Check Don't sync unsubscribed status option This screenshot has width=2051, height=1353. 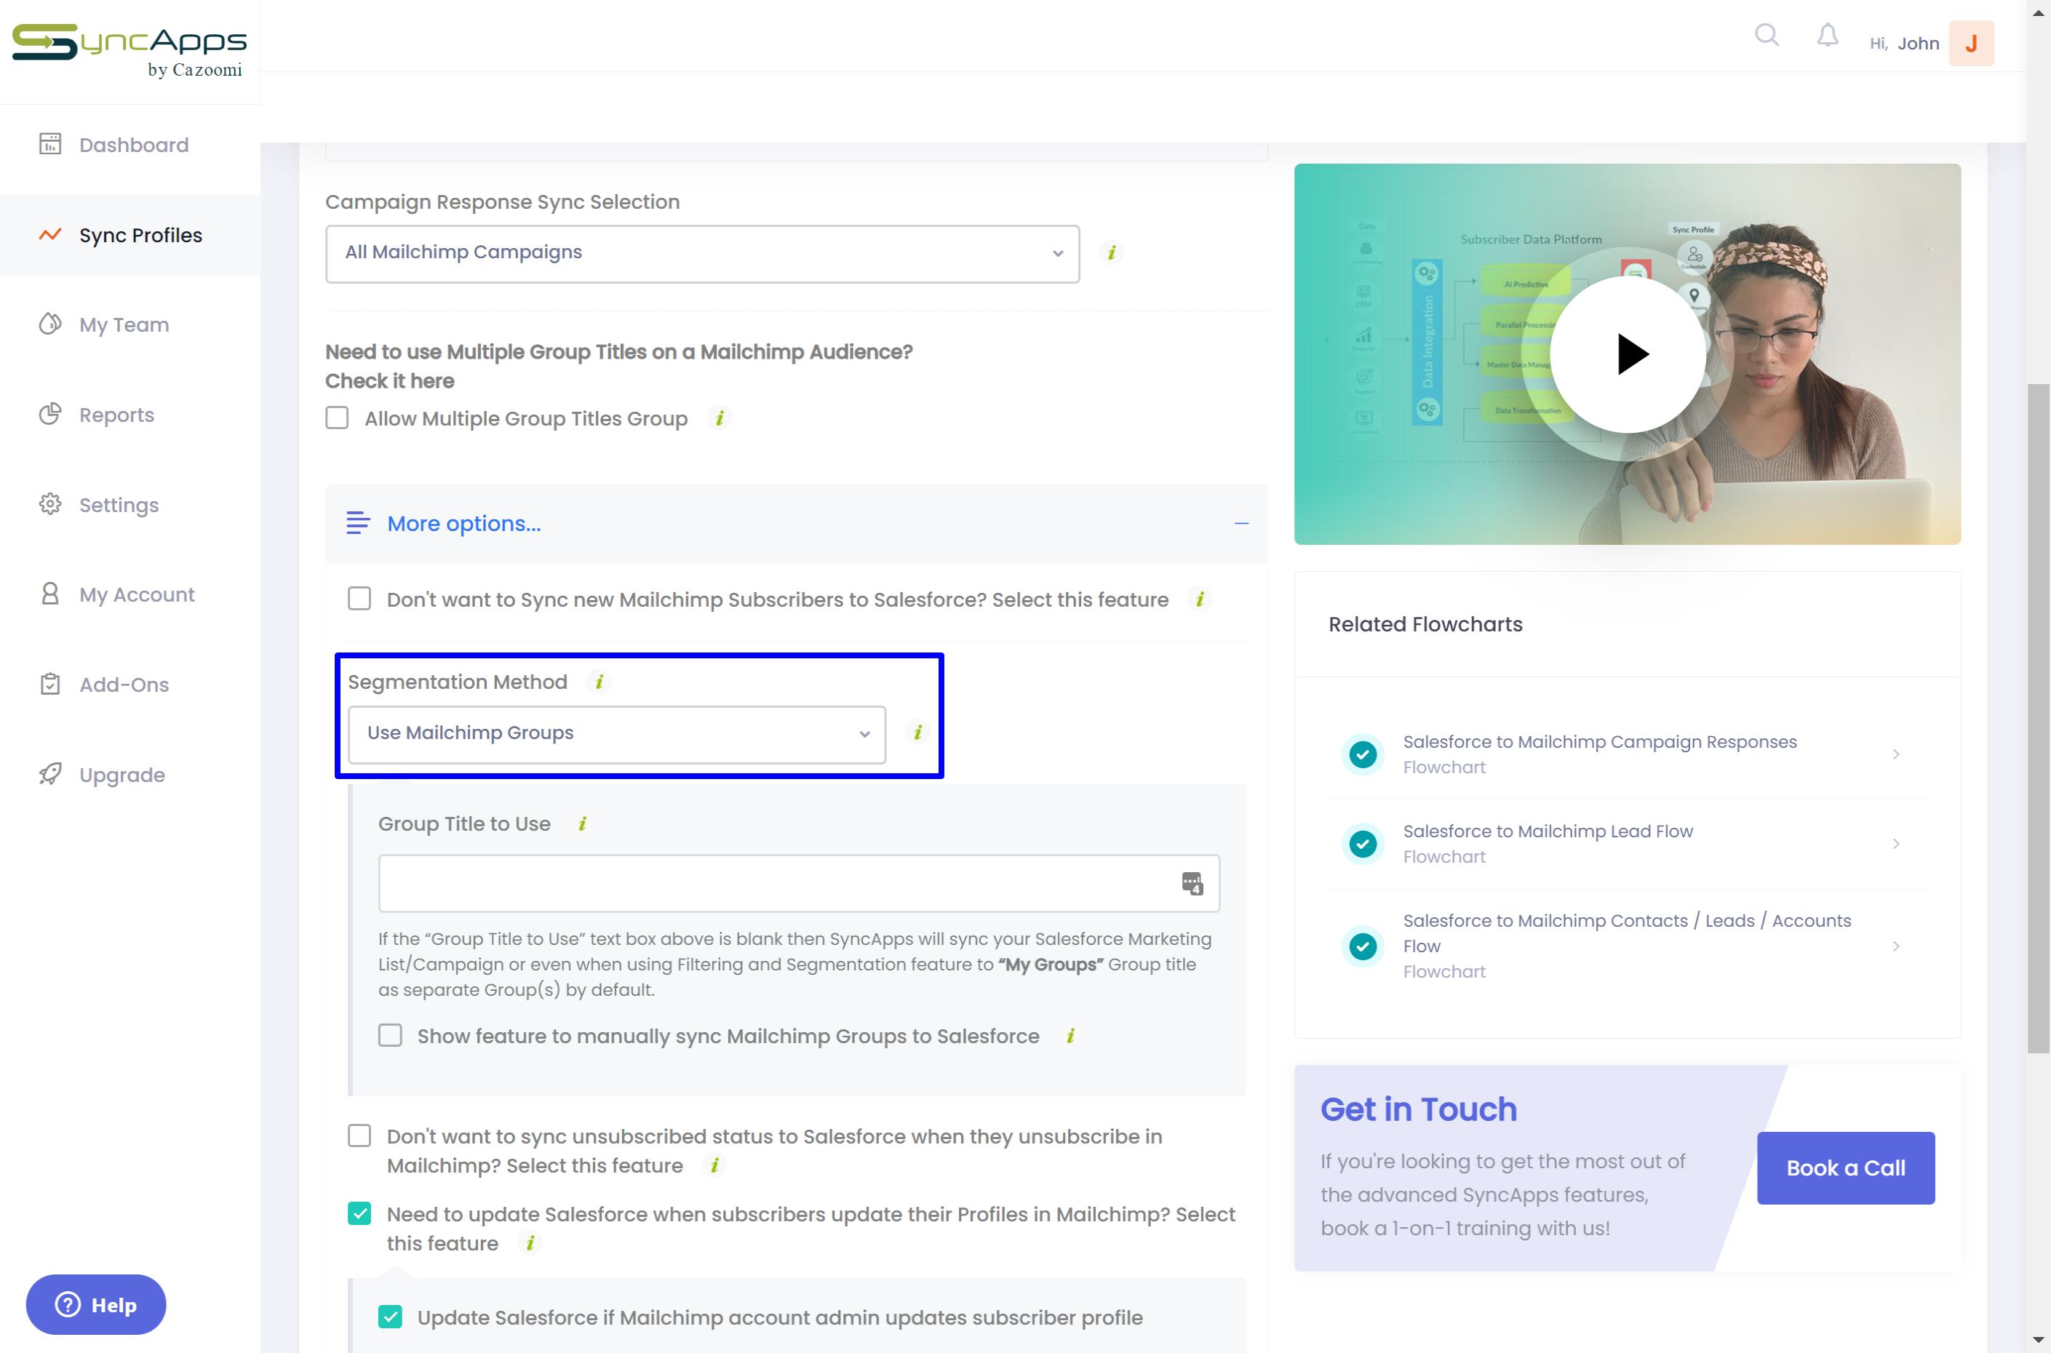[x=360, y=1136]
